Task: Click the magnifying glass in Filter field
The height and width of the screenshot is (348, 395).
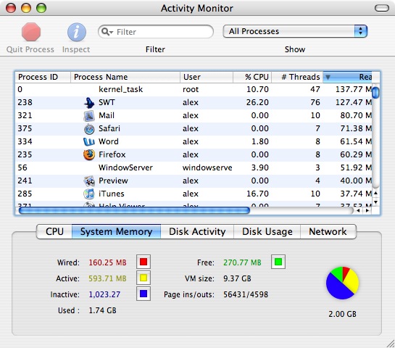Action: pos(105,31)
